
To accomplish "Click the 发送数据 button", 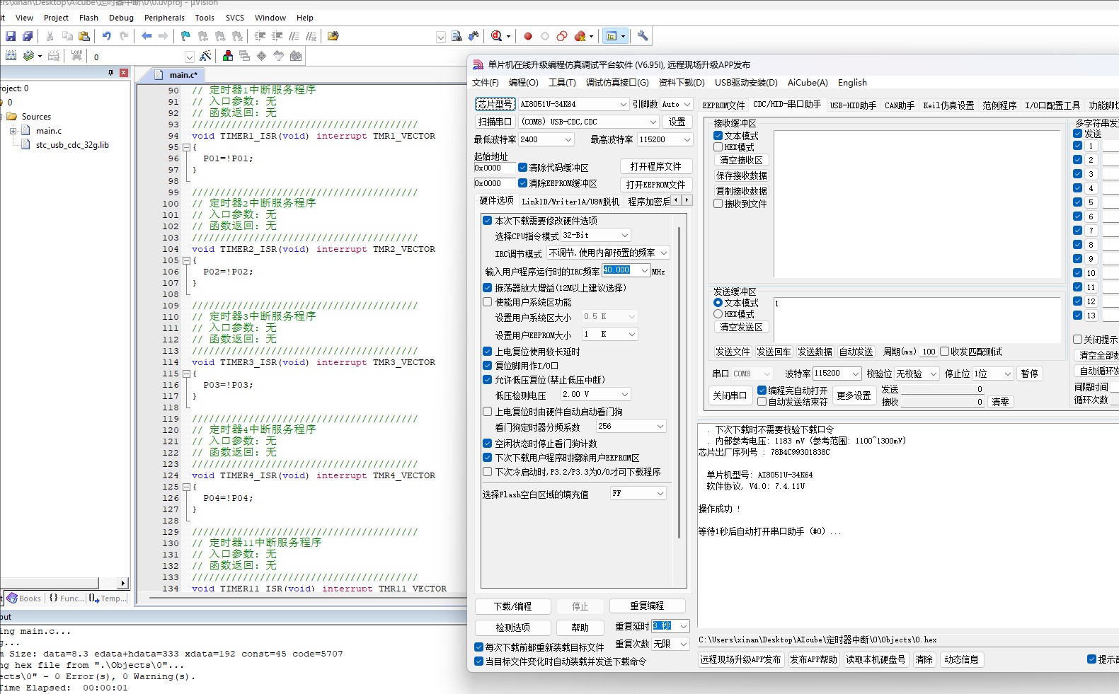I will pyautogui.click(x=815, y=352).
